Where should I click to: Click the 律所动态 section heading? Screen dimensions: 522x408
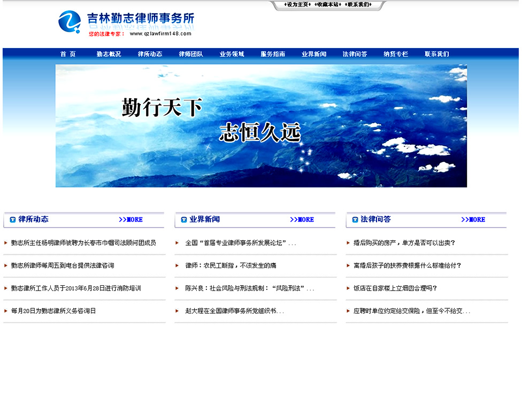tap(33, 219)
